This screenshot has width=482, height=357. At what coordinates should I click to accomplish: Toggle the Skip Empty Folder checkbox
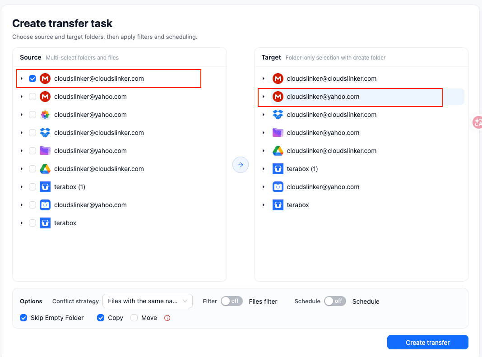click(23, 318)
